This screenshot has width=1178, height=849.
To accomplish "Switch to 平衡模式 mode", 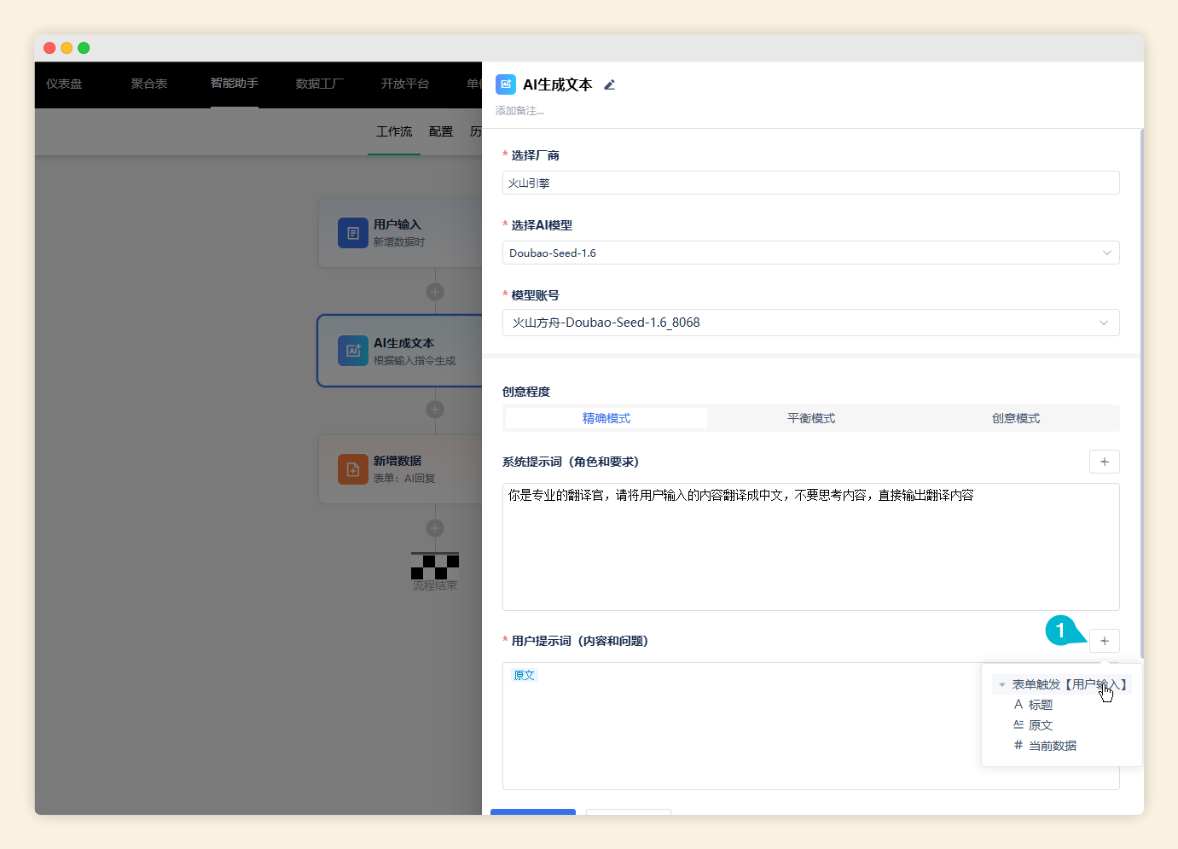I will click(810, 417).
